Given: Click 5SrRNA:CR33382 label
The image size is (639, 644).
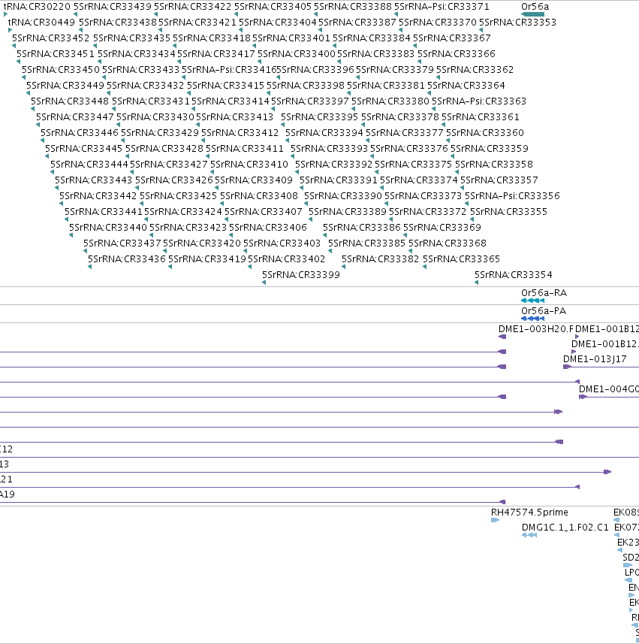Looking at the screenshot, I should [x=381, y=259].
